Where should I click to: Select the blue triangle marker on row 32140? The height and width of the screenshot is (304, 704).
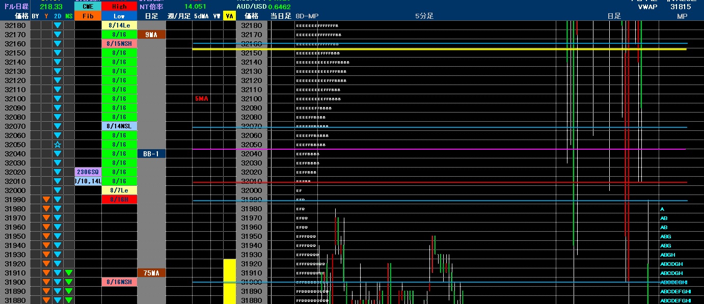[58, 62]
